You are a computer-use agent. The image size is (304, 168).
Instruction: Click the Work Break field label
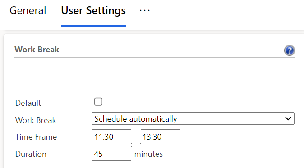(36, 120)
